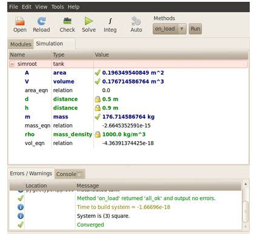
Task: Select the vol_eqn relation row
Action: click(x=128, y=143)
